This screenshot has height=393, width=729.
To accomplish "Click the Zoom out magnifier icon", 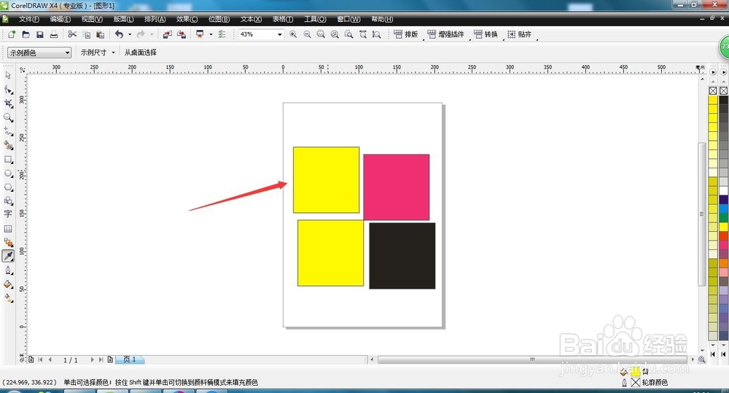I will (307, 34).
